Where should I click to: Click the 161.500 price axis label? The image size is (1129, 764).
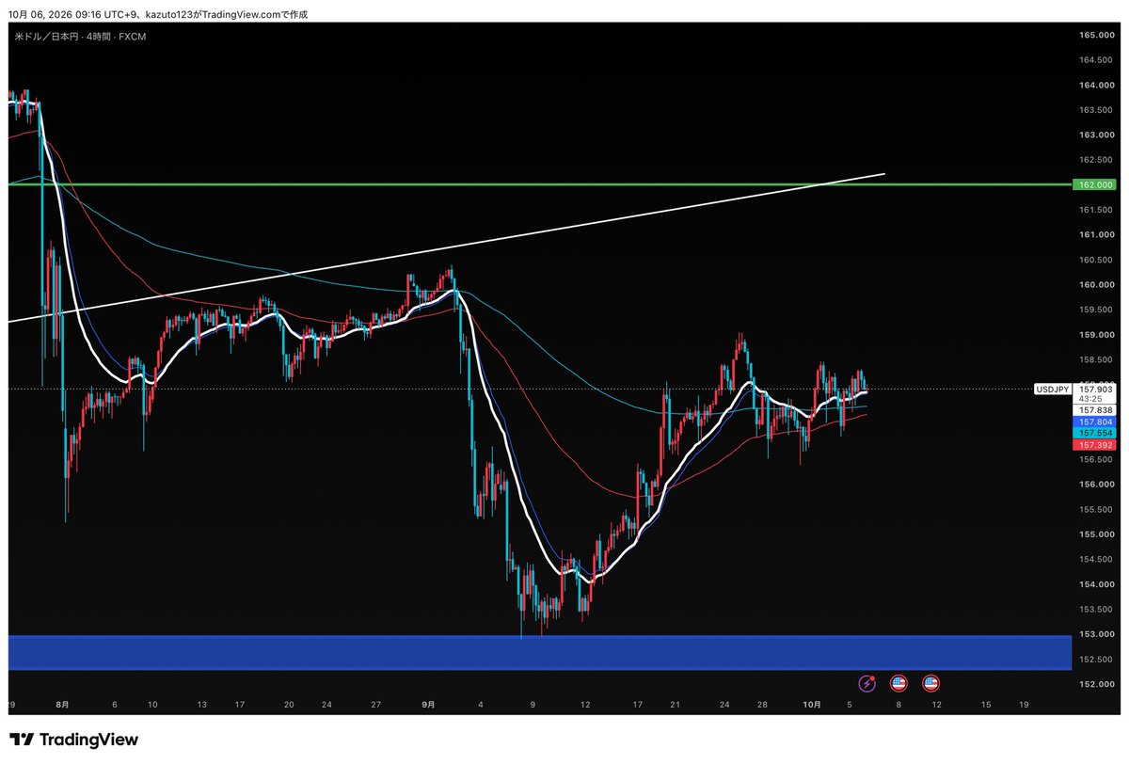1096,210
